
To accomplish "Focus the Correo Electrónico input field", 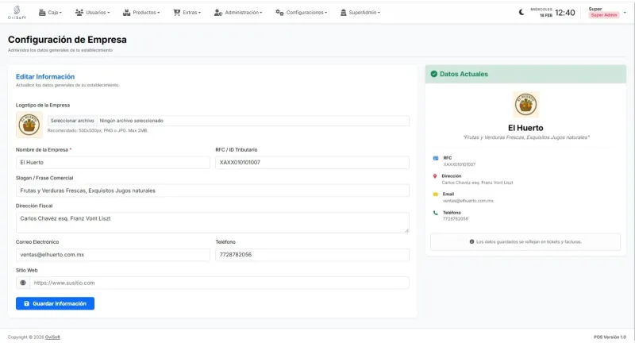I will click(x=112, y=255).
